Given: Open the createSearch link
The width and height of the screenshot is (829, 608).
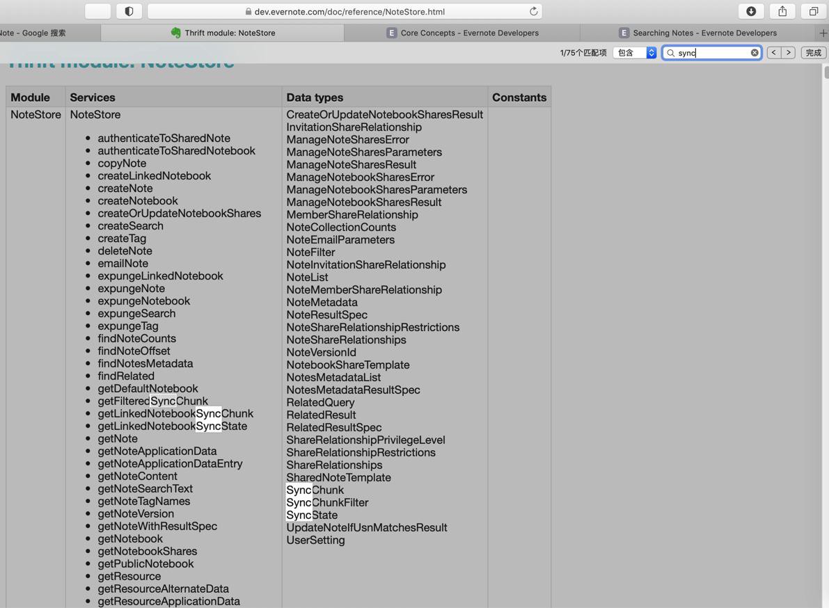Looking at the screenshot, I should tap(130, 226).
